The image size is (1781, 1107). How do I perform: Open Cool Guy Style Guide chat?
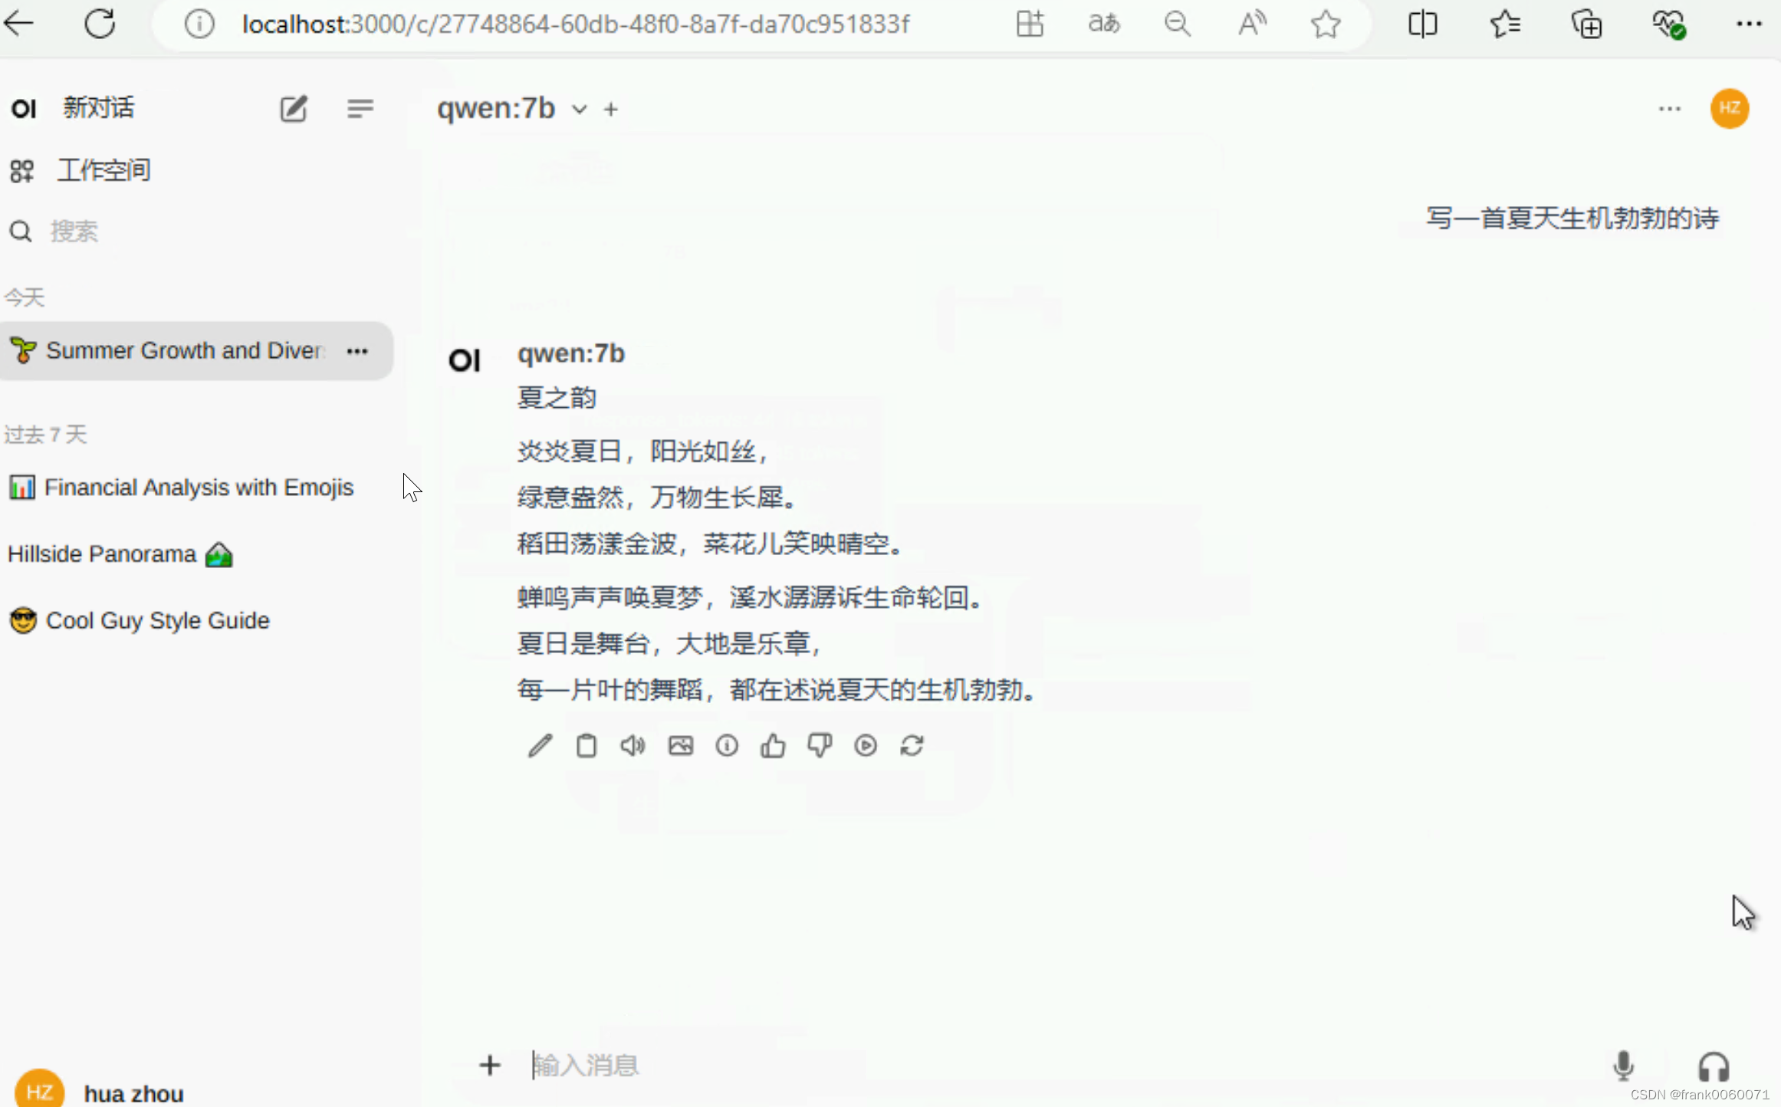coord(157,620)
